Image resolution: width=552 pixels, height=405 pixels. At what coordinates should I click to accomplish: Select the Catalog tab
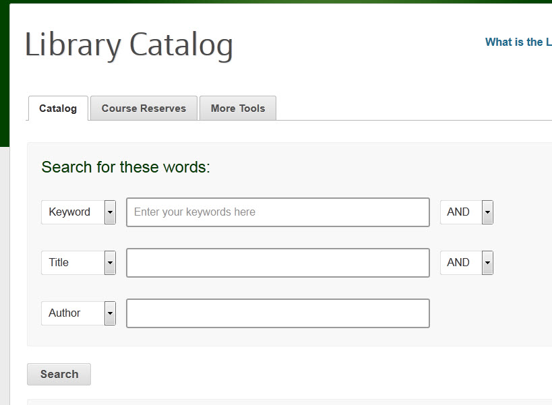[57, 108]
